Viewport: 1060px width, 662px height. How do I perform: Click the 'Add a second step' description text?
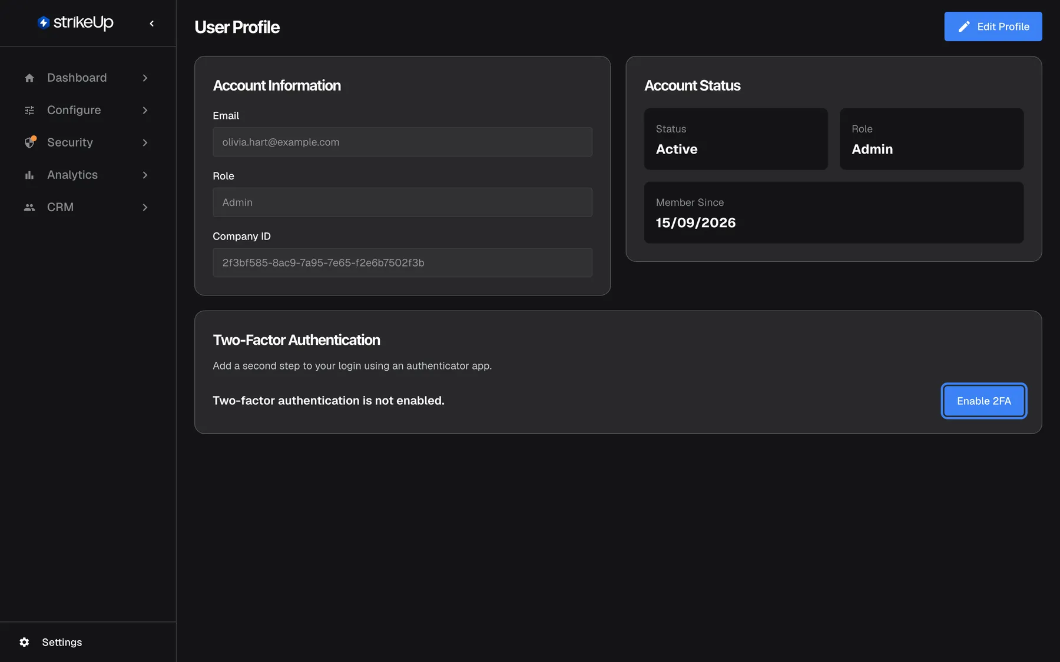tap(352, 366)
